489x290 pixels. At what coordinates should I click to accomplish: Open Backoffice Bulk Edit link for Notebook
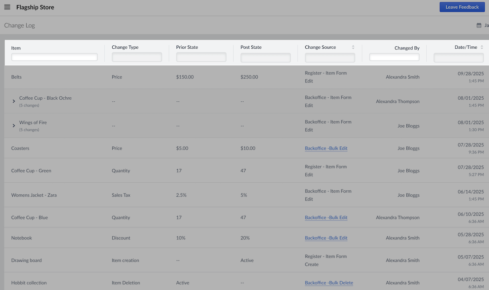(x=326, y=238)
